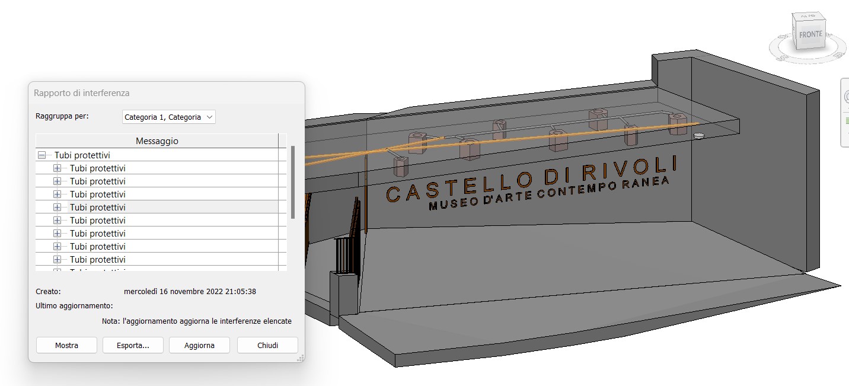Image resolution: width=849 pixels, height=386 pixels.
Task: Open the Raggruppa per dropdown
Action: tap(168, 117)
